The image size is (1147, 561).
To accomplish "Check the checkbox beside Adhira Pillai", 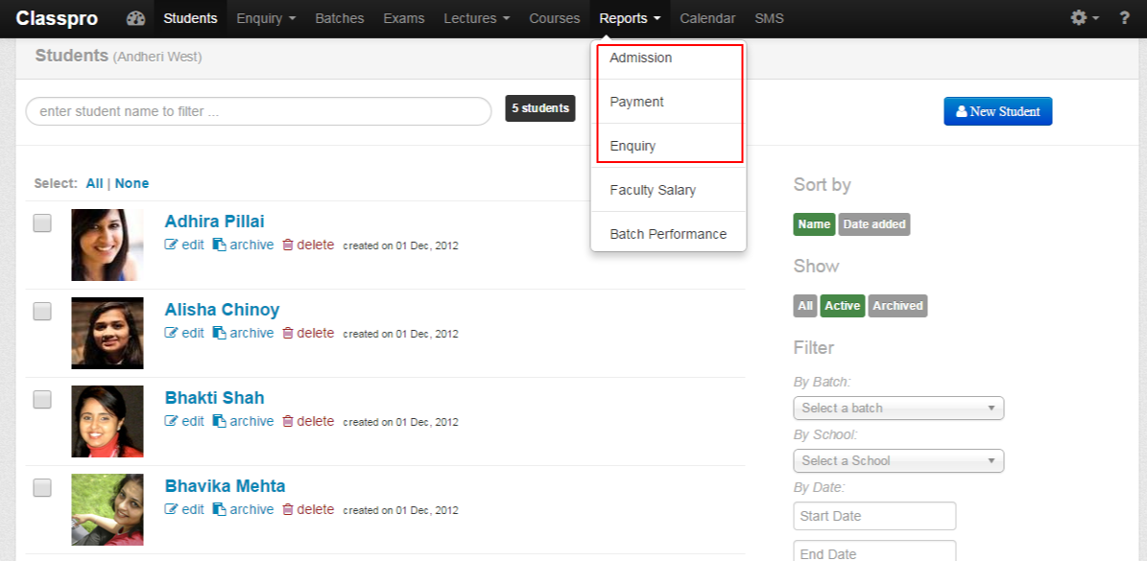I will click(x=41, y=222).
